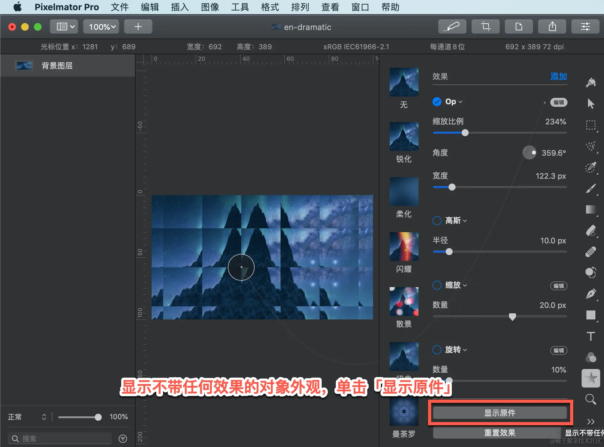Click the plus Add toolbar button
604x447 pixels.
[x=138, y=27]
